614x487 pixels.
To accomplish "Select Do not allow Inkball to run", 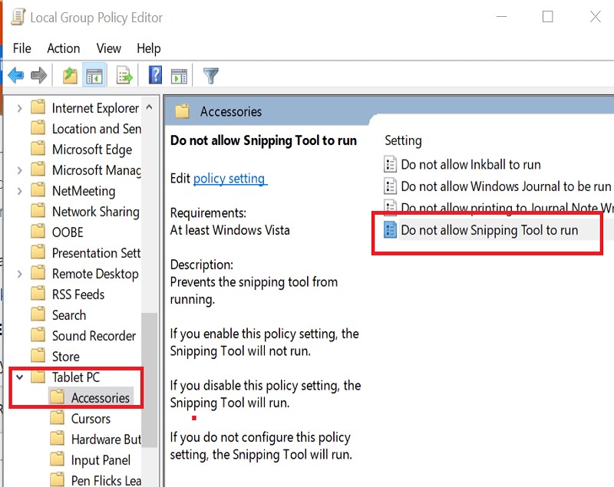I will (470, 164).
